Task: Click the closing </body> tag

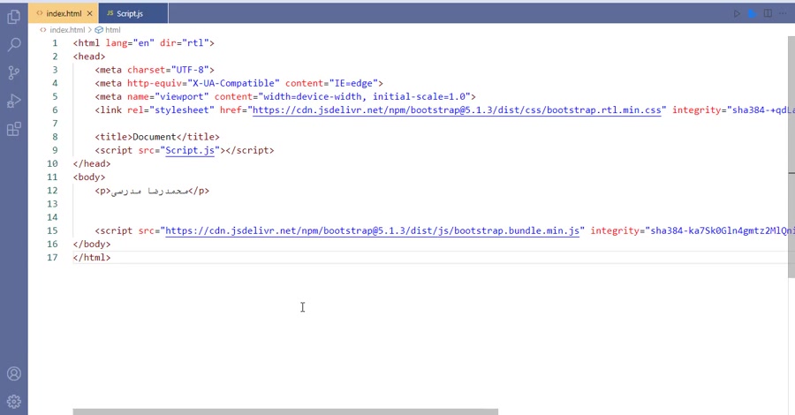Action: [x=92, y=245]
